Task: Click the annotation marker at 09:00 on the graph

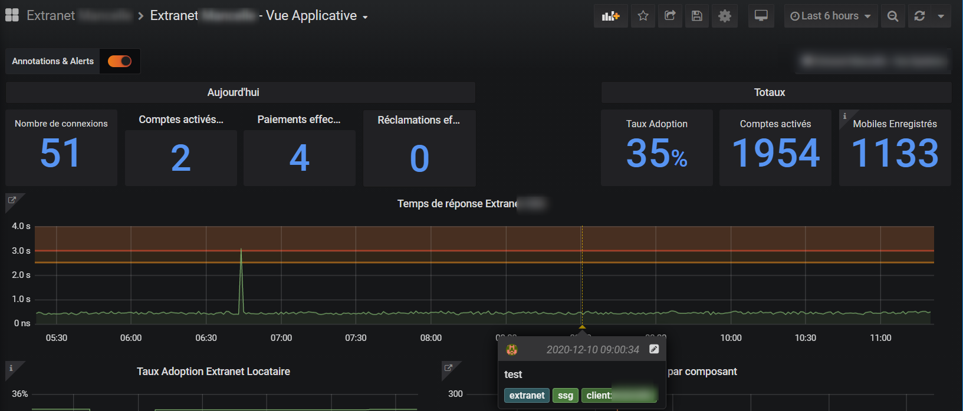Action: coord(582,327)
